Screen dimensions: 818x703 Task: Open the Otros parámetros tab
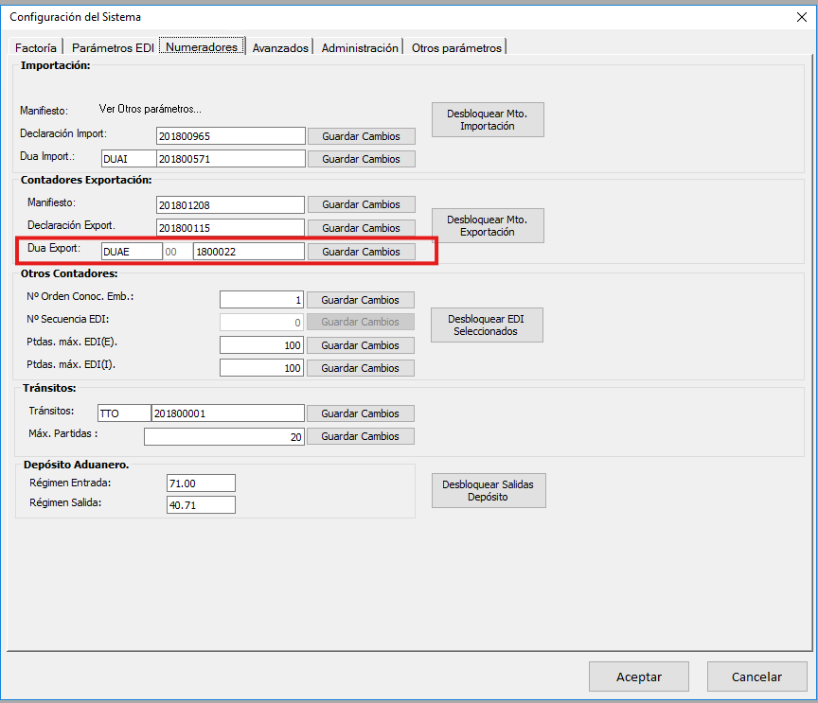(456, 47)
